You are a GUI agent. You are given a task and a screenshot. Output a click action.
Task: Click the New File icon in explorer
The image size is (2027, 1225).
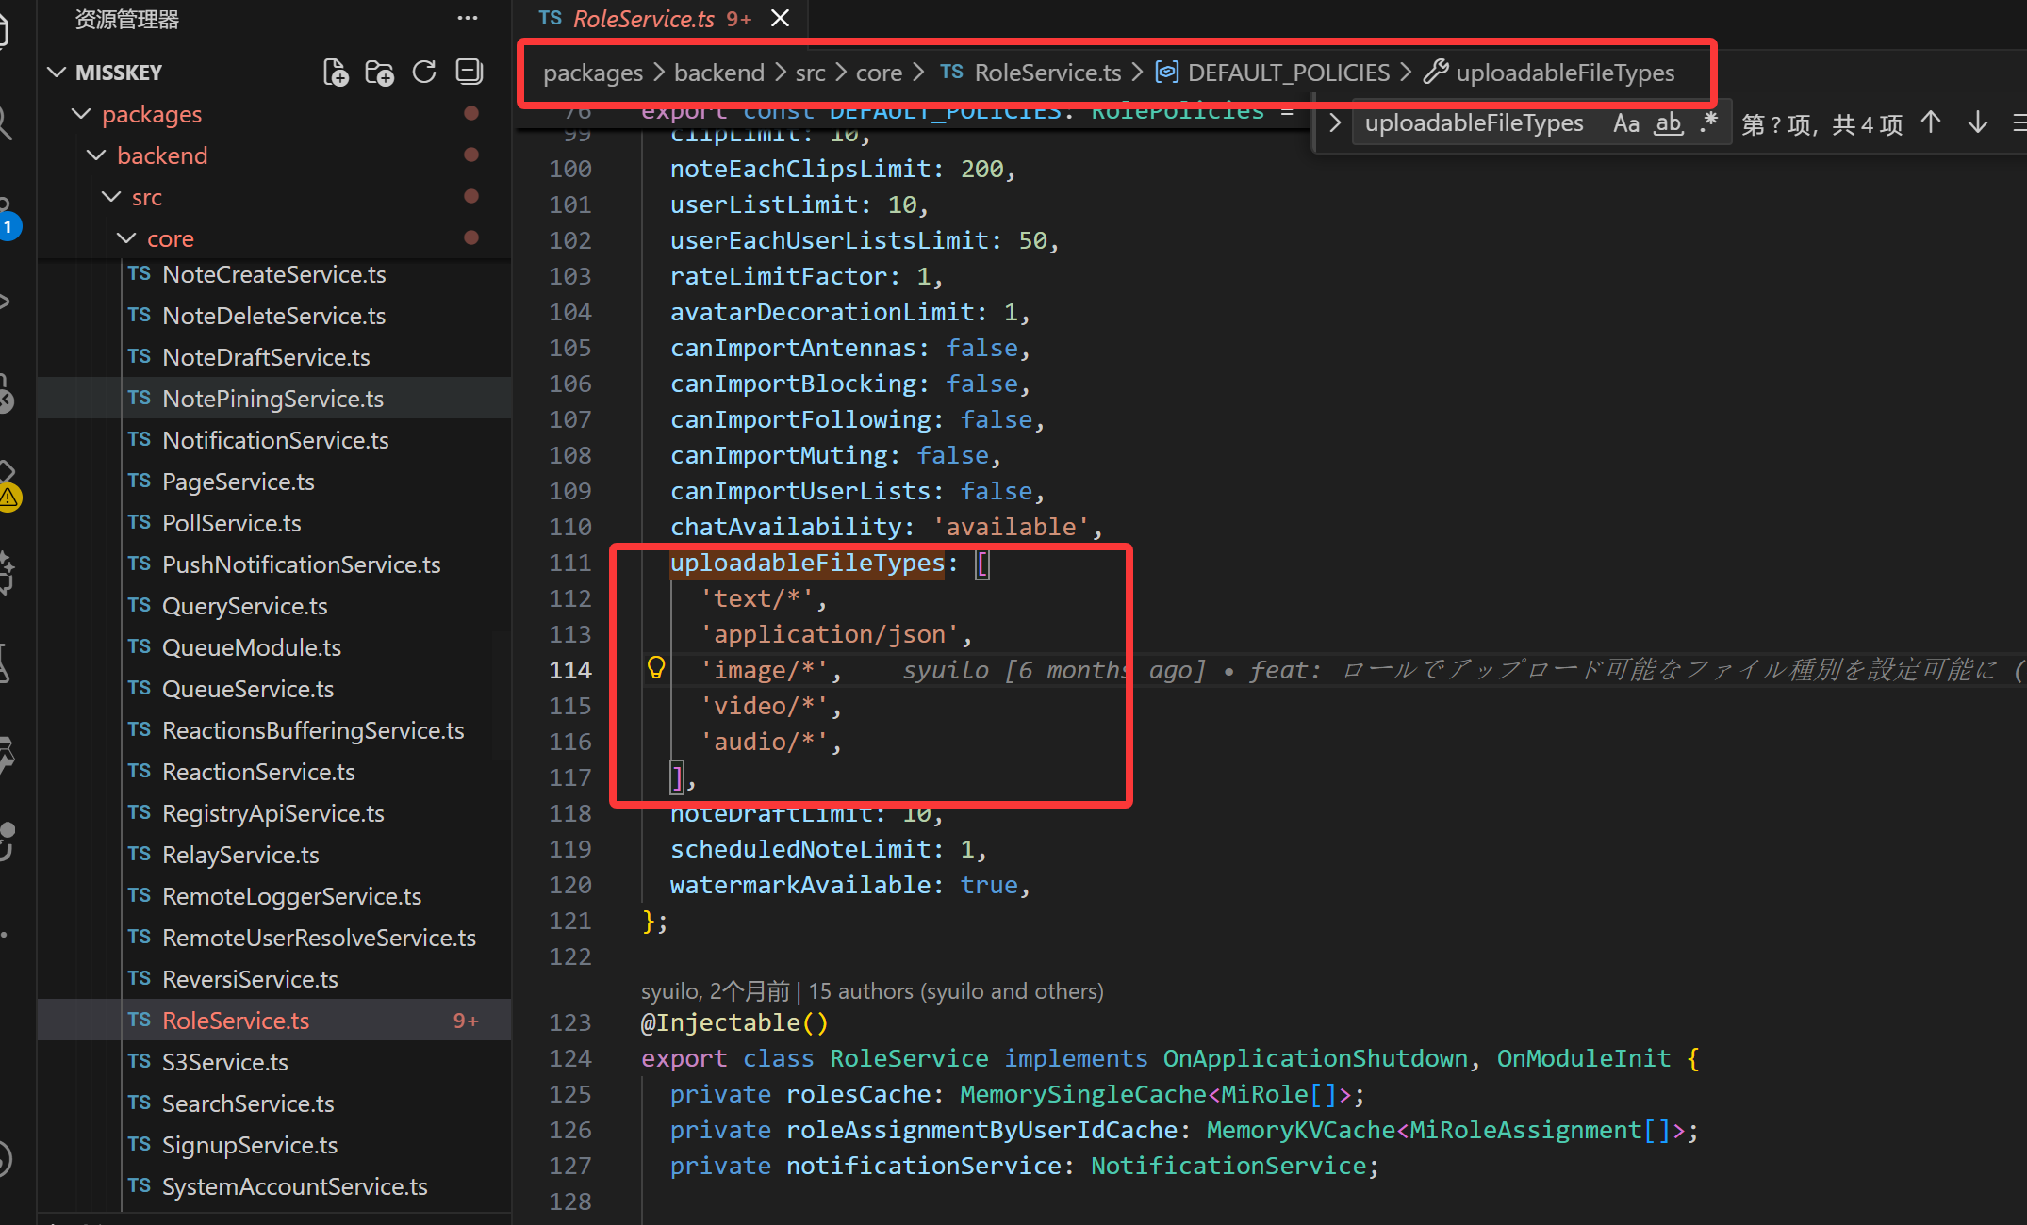pos(335,73)
